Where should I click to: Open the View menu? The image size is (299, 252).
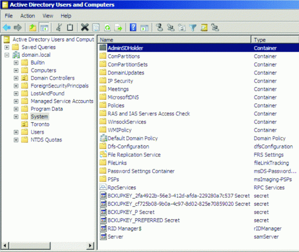[48, 16]
